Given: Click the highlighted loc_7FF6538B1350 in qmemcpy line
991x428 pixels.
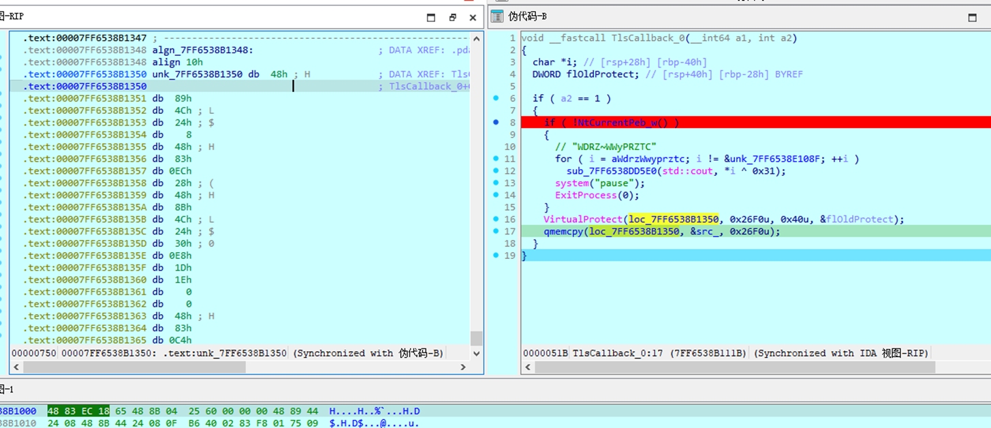Looking at the screenshot, I should (634, 232).
